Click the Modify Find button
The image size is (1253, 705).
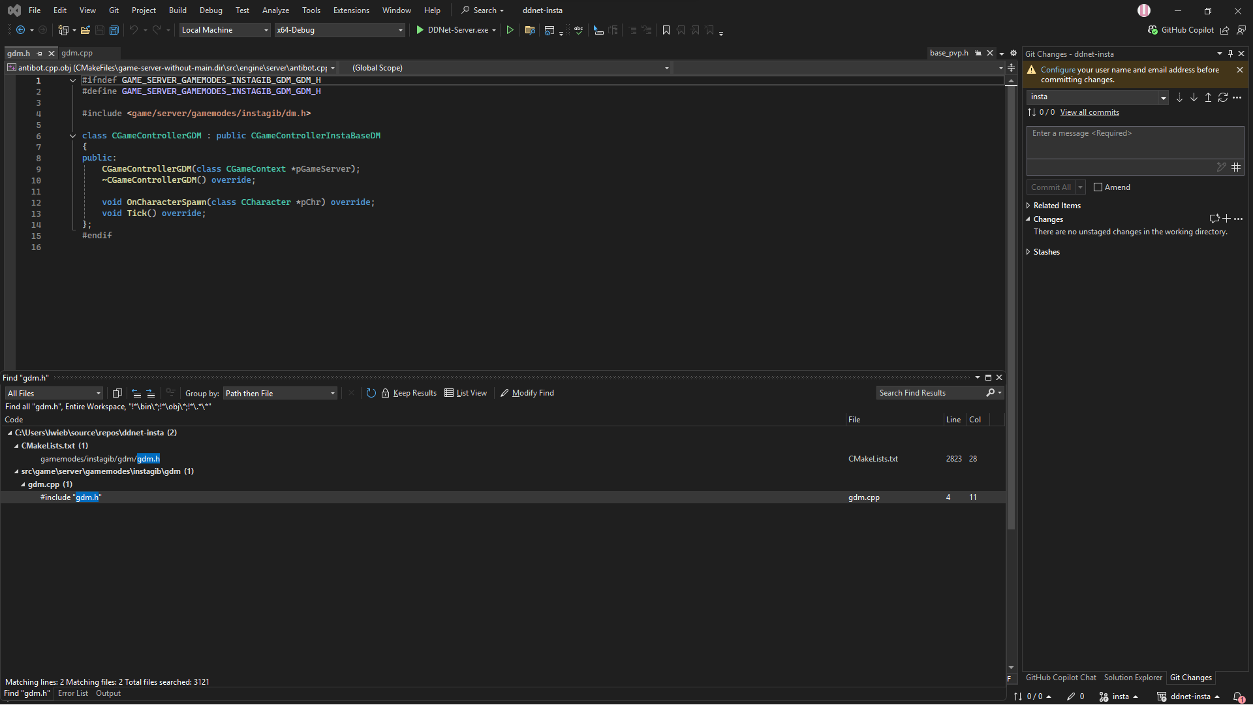[527, 393]
